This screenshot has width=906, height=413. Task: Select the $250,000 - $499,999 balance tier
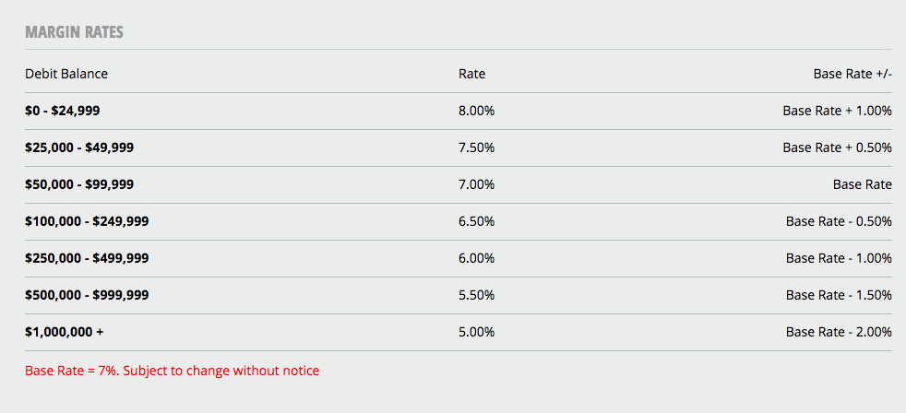[87, 259]
